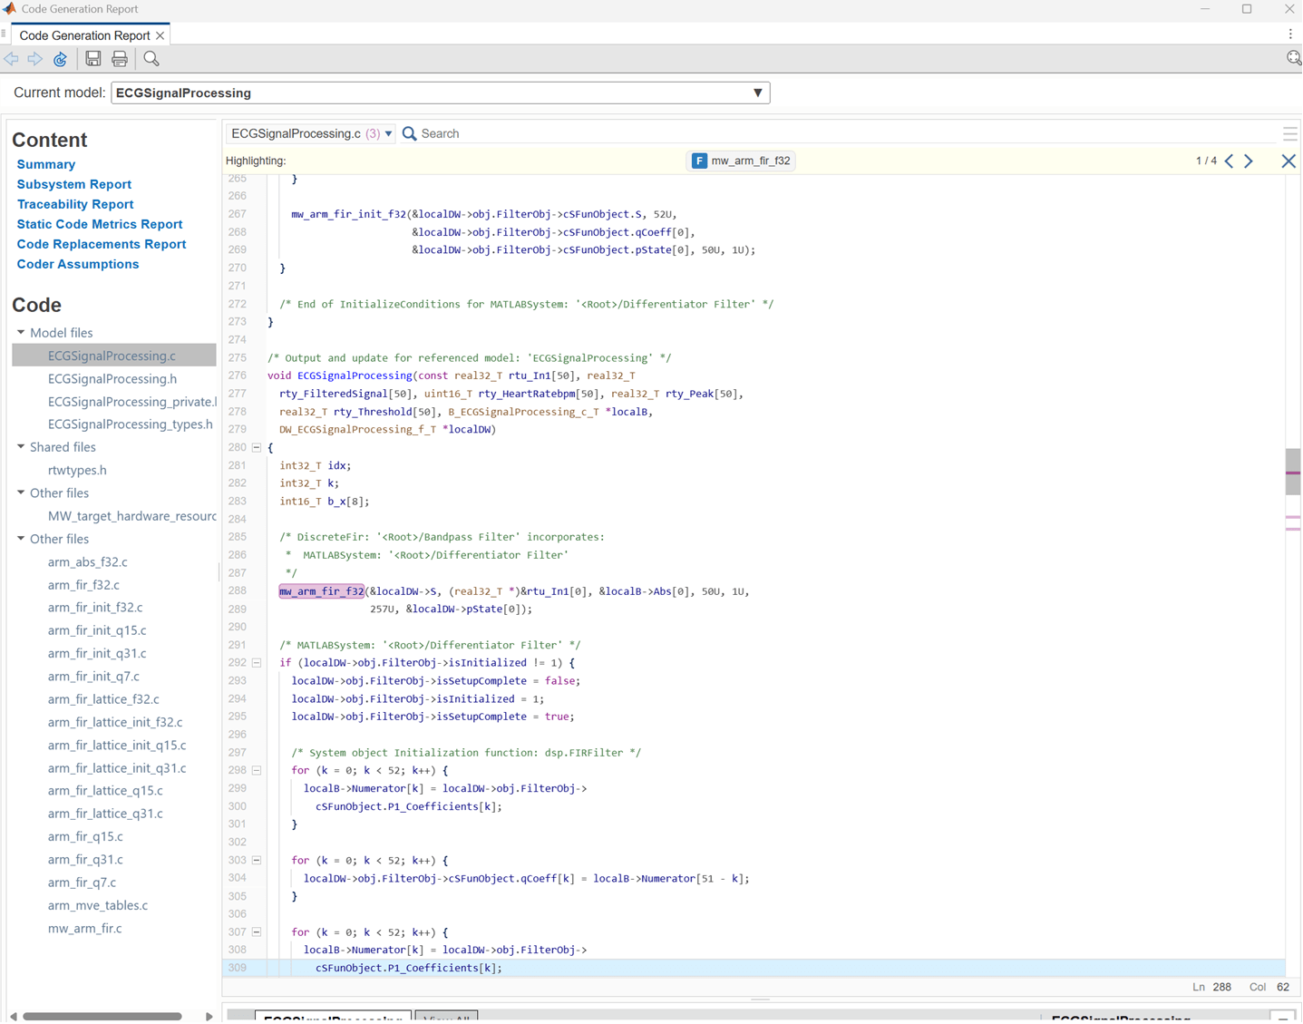Open arm_fir_lattice_q15.c file
This screenshot has height=1024, width=1303.
tap(105, 791)
